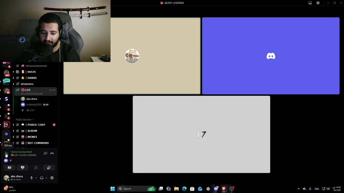Open File Explorer from taskbar
This screenshot has width=344, height=193.
click(x=176, y=189)
